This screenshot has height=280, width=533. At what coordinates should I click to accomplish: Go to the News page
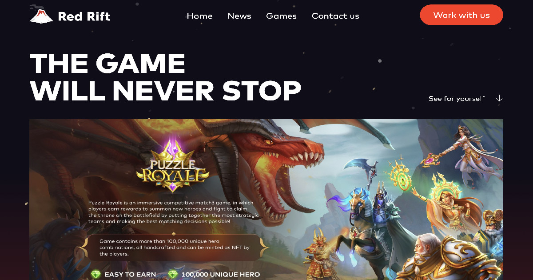pos(239,16)
